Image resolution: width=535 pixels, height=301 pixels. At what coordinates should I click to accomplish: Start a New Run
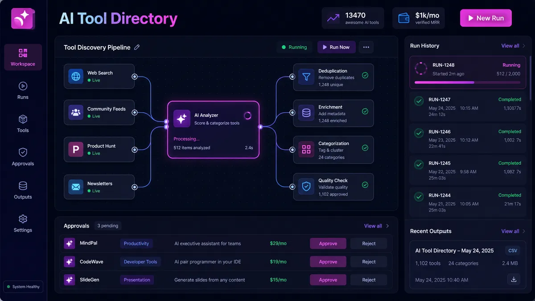486,18
